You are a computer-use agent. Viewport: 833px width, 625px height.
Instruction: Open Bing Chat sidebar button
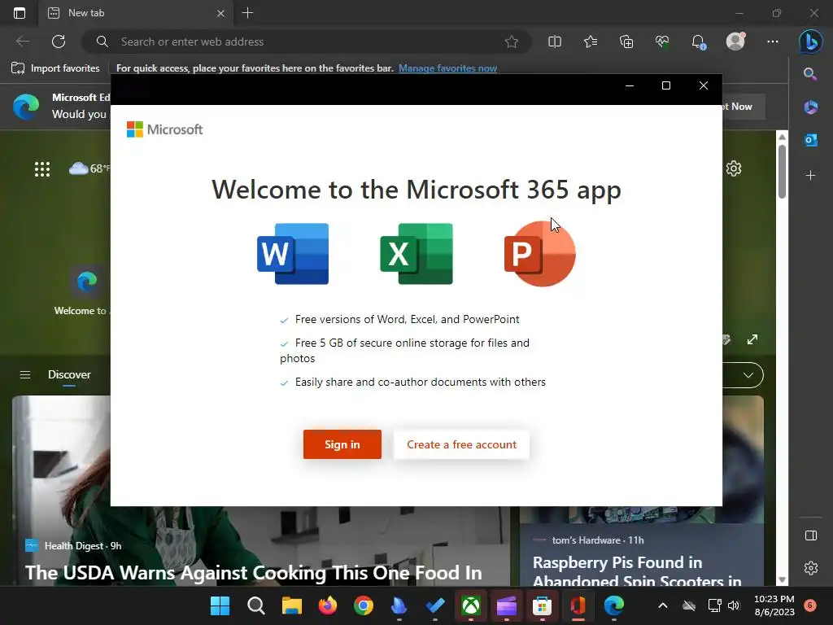(x=811, y=42)
